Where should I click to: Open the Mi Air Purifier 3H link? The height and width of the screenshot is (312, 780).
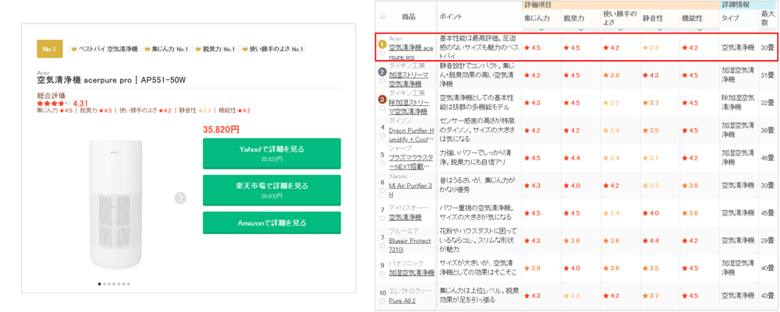click(411, 190)
